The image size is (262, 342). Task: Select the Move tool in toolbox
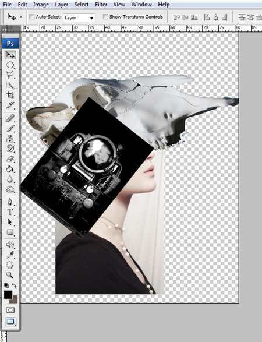tap(10, 55)
